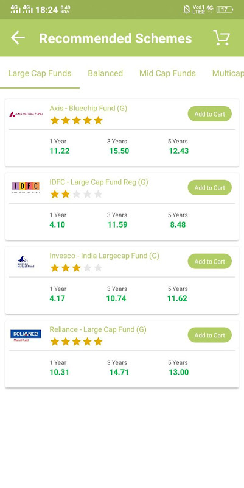The width and height of the screenshot is (244, 488).
Task: Tap the back arrow icon
Action: tap(18, 38)
